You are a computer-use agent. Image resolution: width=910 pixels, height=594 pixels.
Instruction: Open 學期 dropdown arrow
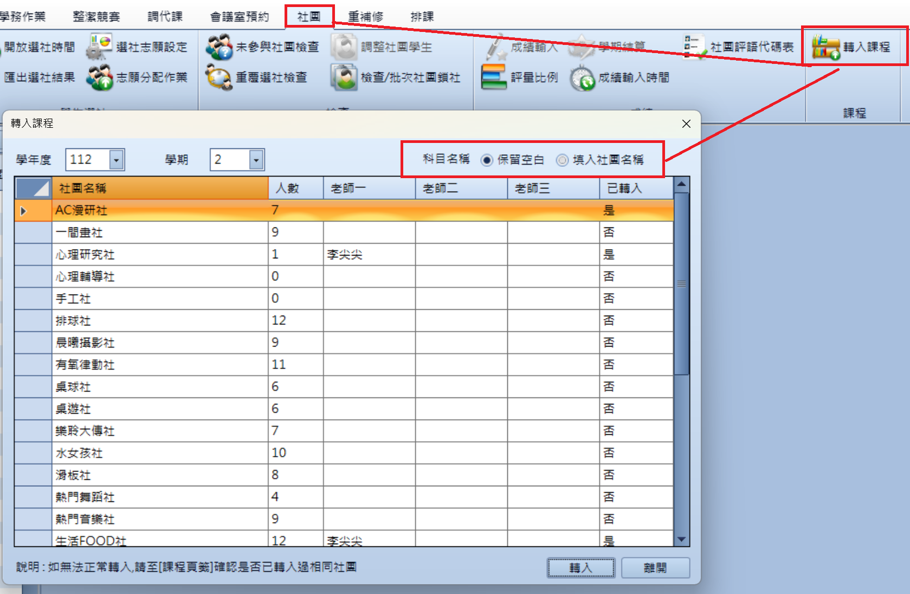tap(256, 160)
